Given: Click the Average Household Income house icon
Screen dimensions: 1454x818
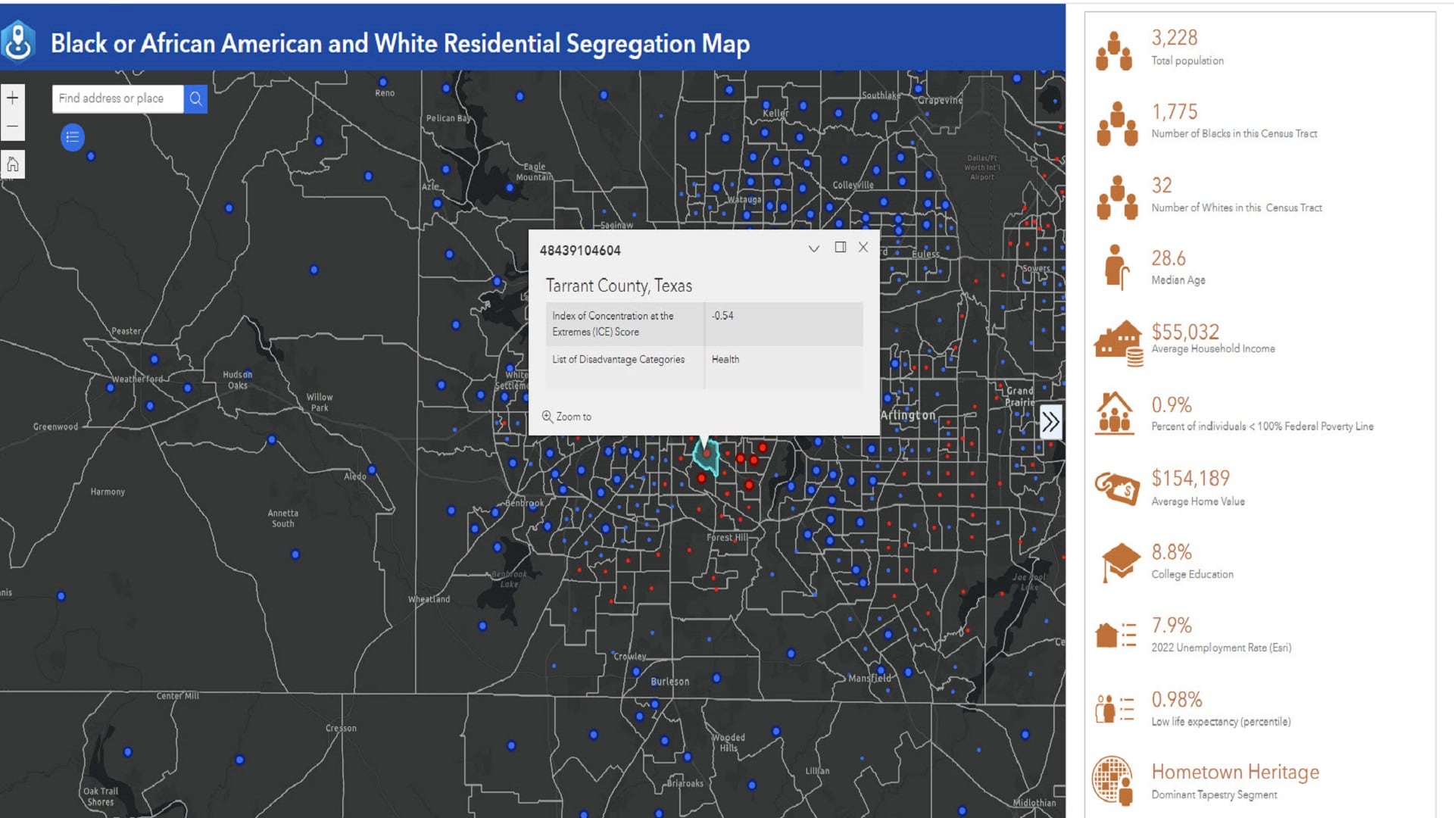Looking at the screenshot, I should pyautogui.click(x=1119, y=342).
